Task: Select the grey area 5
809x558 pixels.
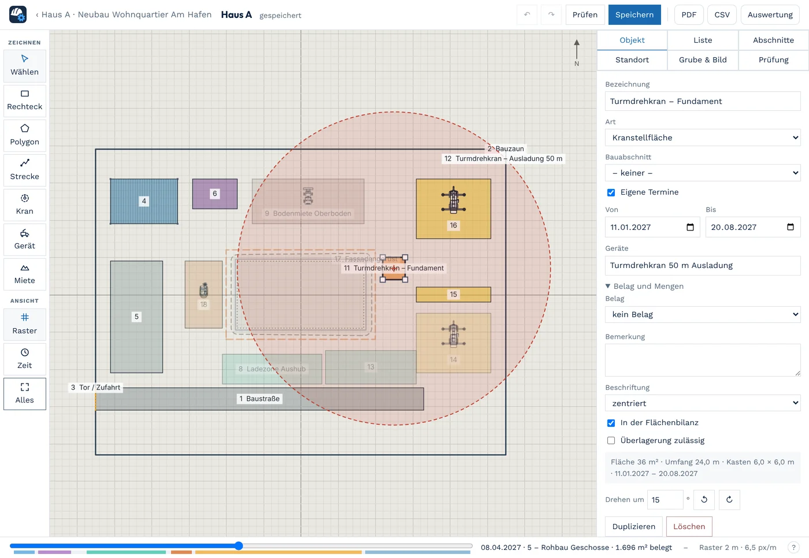Action: (136, 317)
